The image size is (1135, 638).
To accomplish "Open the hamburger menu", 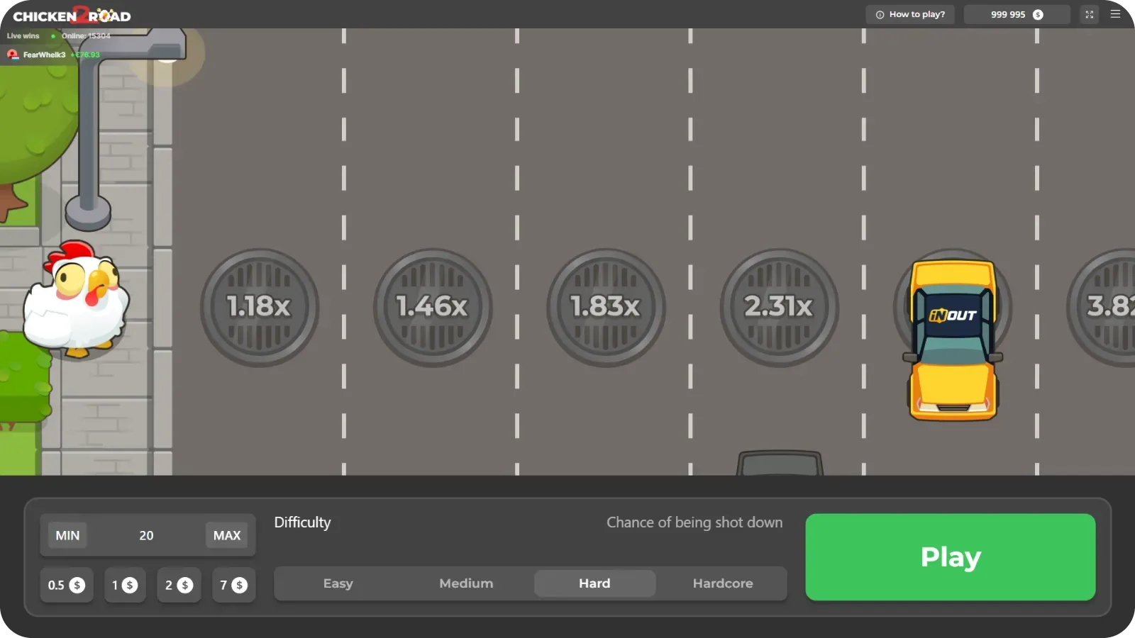I will pos(1115,13).
